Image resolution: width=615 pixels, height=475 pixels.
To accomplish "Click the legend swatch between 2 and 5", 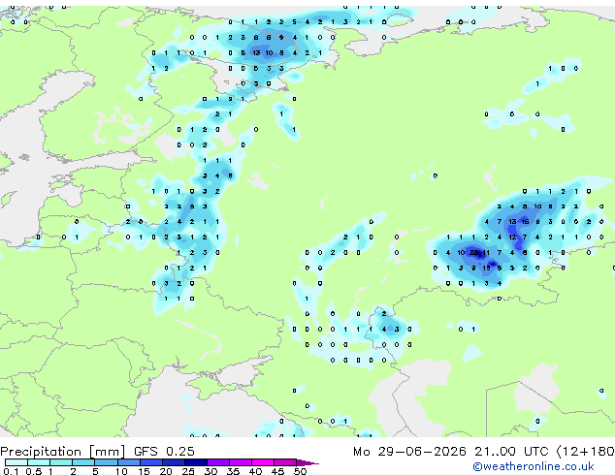I will pyautogui.click(x=83, y=462).
